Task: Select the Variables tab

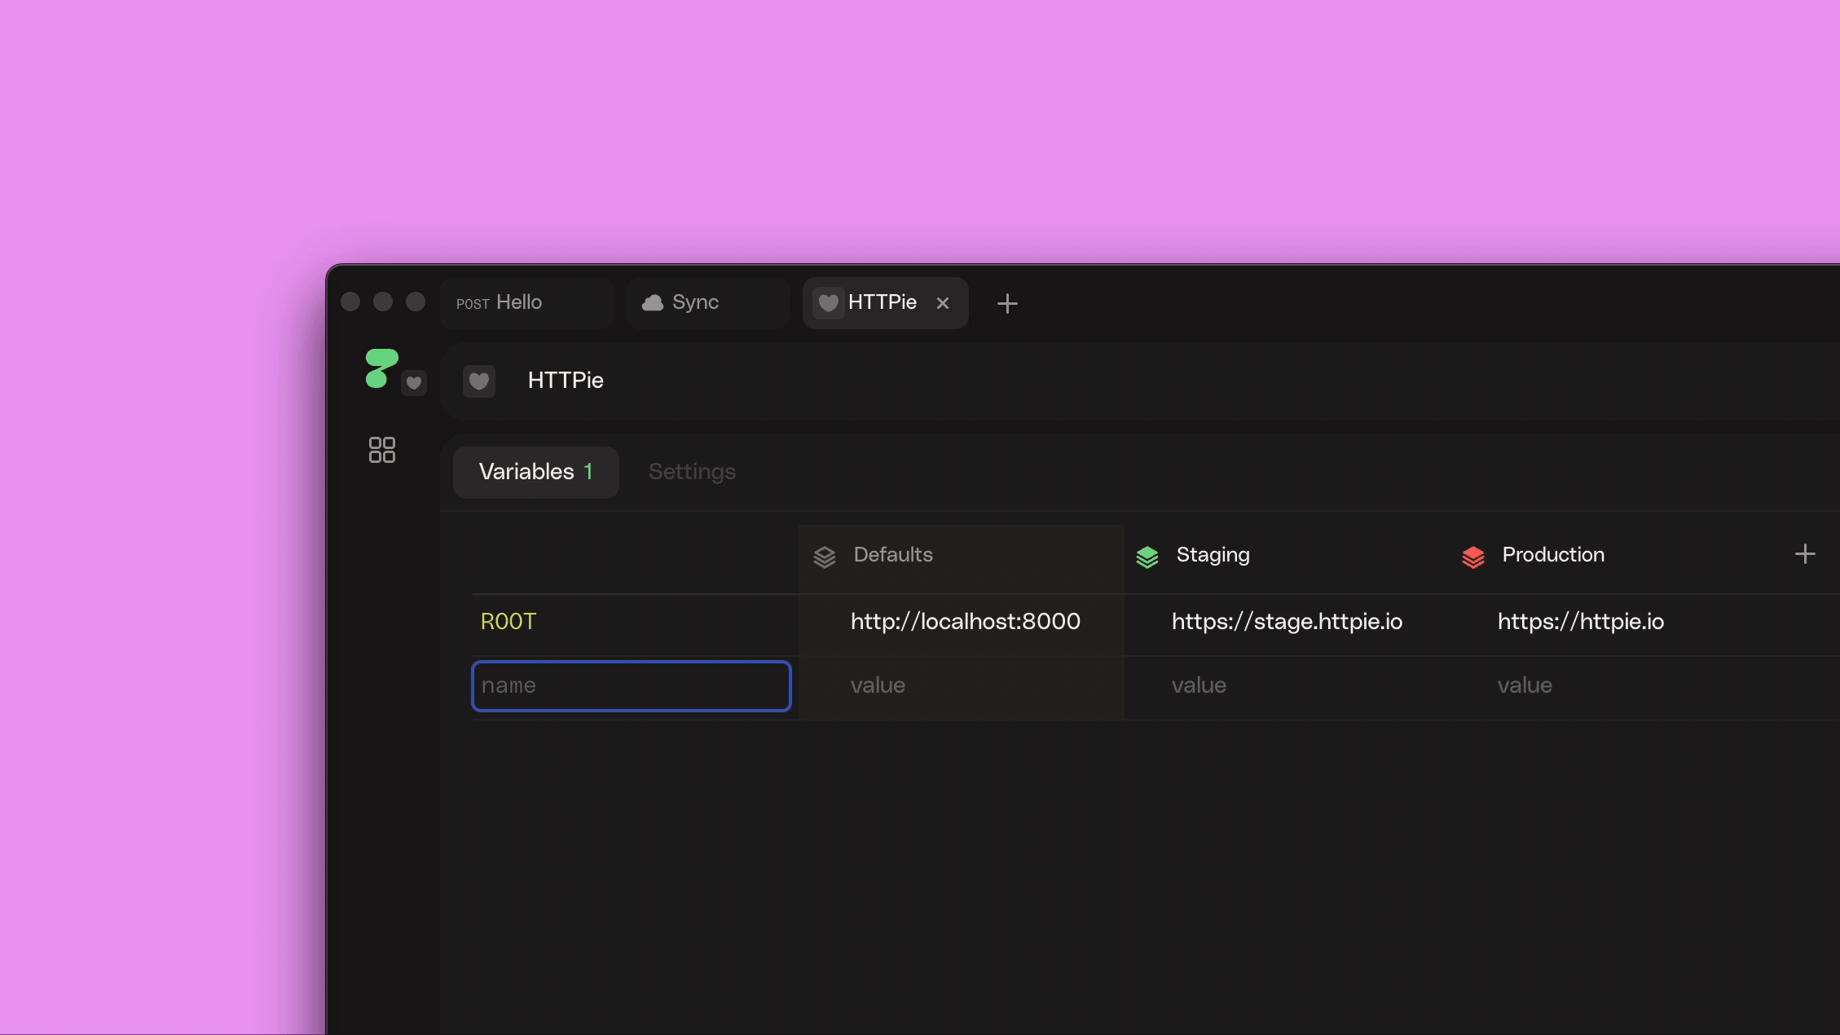Action: [536, 472]
